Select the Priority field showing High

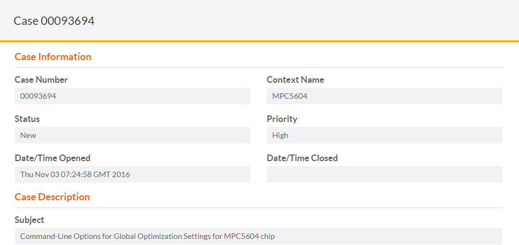coord(384,135)
